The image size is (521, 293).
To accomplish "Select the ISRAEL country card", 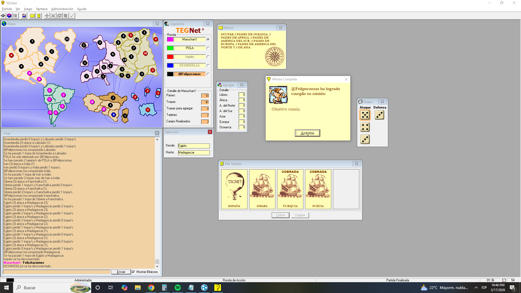I will pos(262,189).
